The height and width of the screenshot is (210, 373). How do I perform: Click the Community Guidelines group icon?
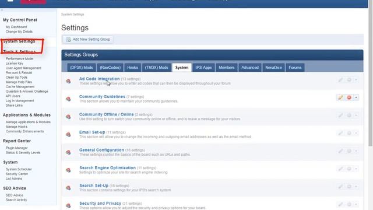point(68,99)
